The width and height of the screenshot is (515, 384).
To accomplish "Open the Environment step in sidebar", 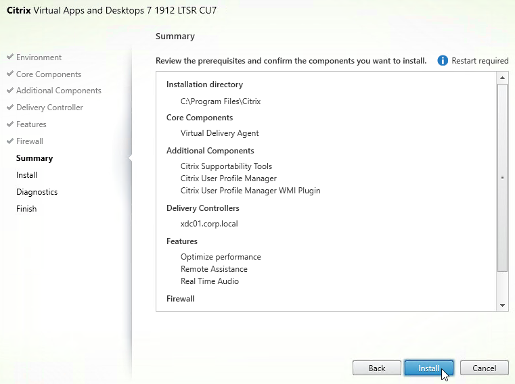I will (39, 57).
